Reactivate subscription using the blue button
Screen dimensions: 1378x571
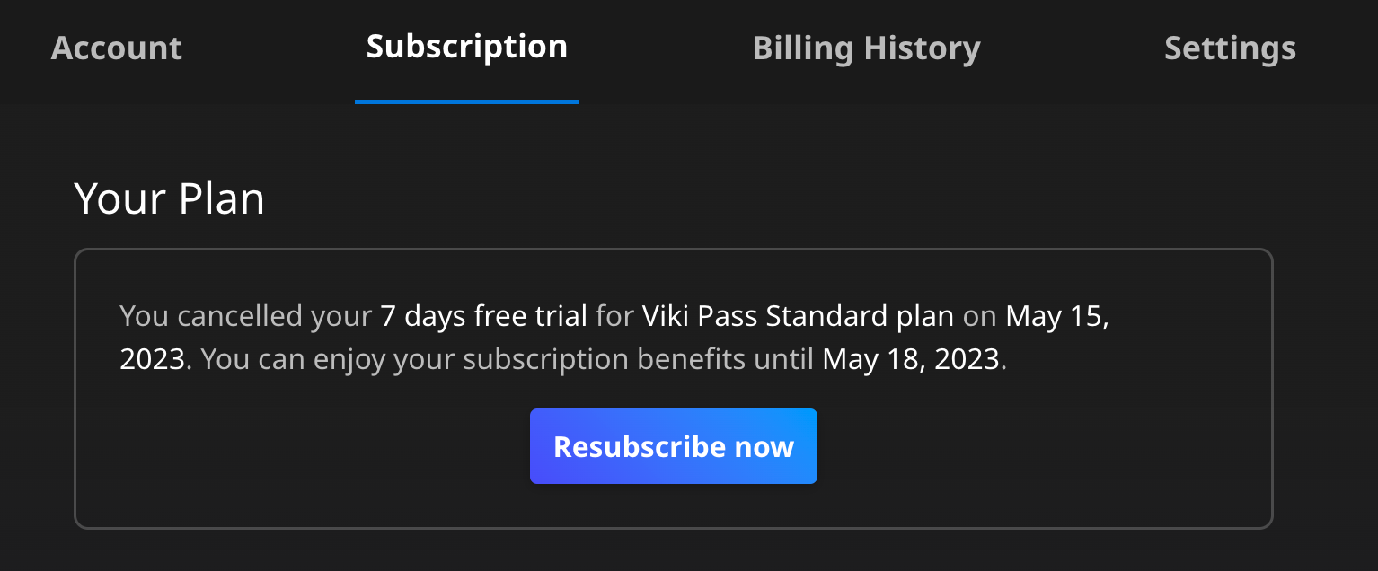pos(673,445)
